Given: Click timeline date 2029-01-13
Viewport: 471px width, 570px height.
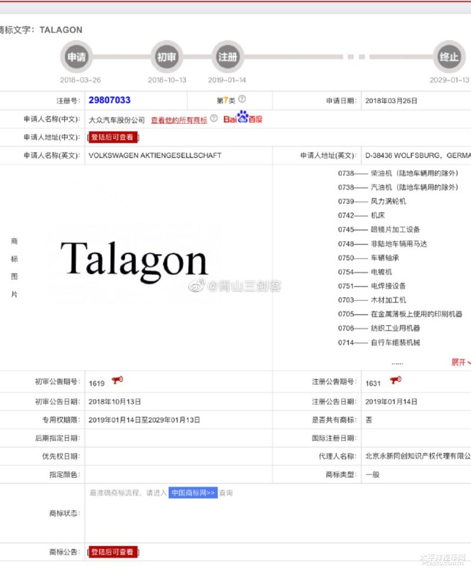Looking at the screenshot, I should click(x=449, y=80).
